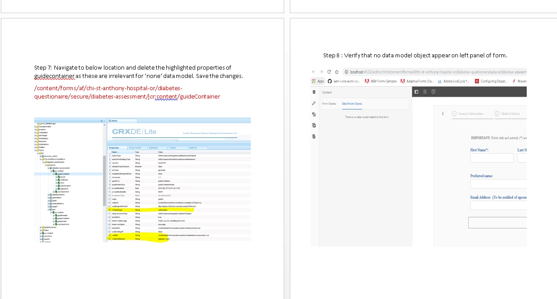Screen dimensions: 557x299
Task: Reload the page with the refresh icon
Action: pyautogui.click(x=329, y=72)
